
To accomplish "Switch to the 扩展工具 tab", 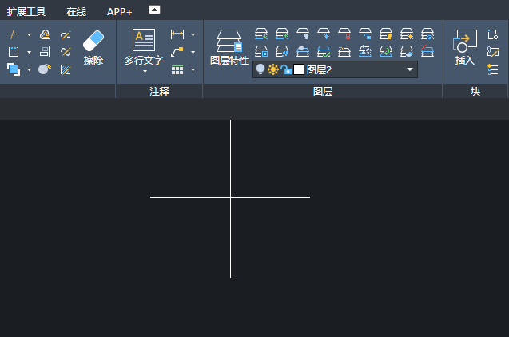I will coord(26,12).
